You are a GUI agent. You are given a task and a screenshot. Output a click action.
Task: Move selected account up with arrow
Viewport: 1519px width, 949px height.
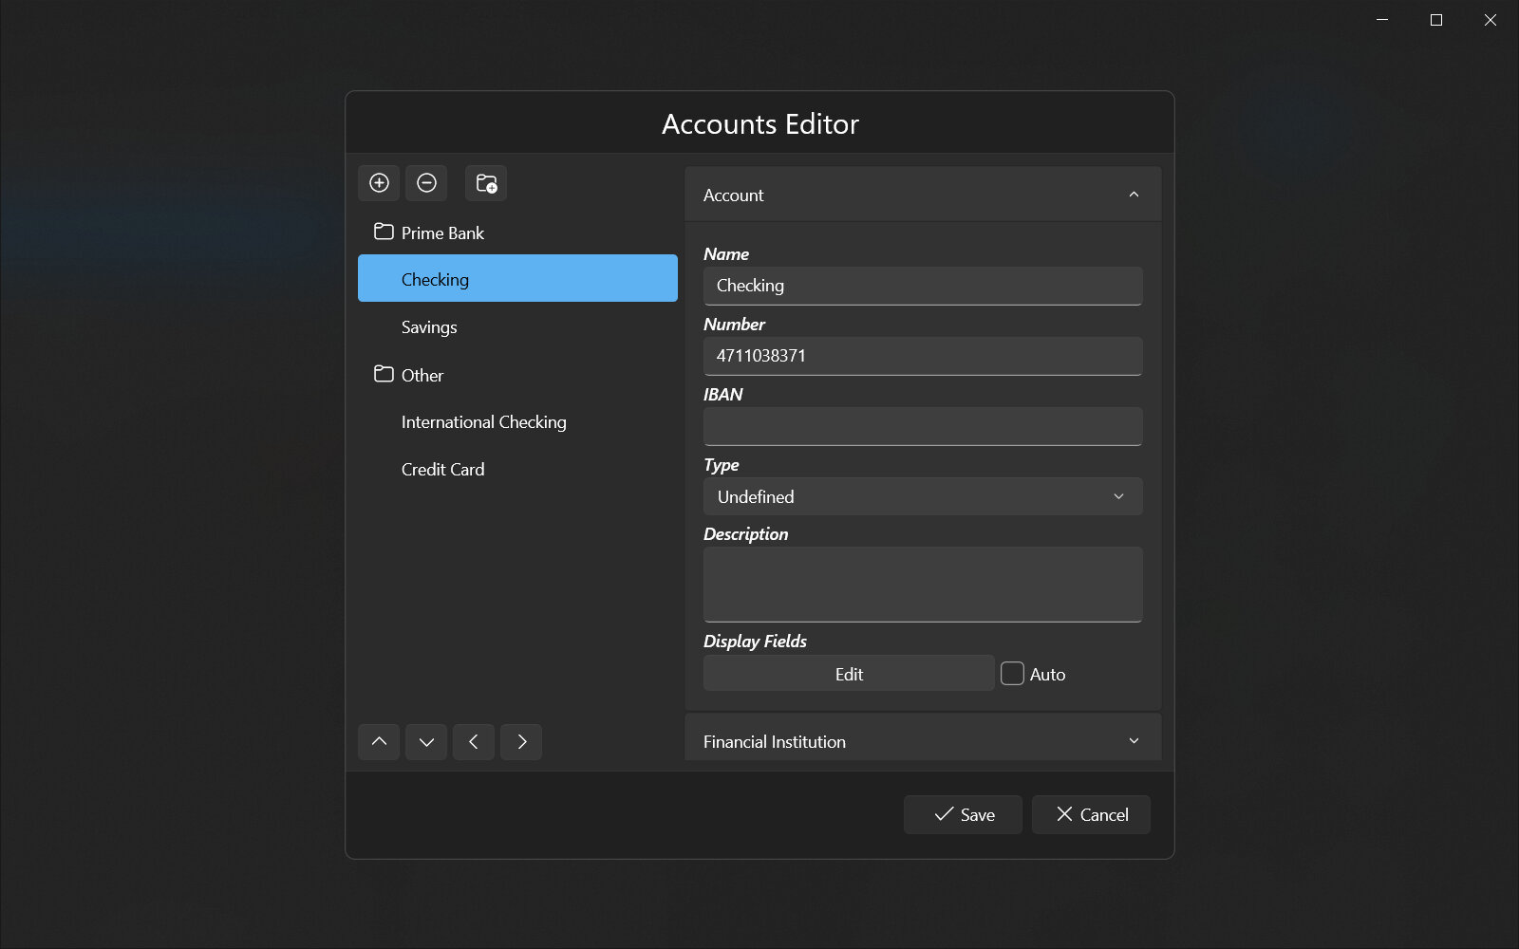tap(379, 742)
